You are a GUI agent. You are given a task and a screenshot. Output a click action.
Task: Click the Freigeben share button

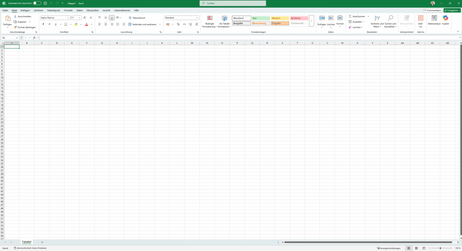(452, 10)
